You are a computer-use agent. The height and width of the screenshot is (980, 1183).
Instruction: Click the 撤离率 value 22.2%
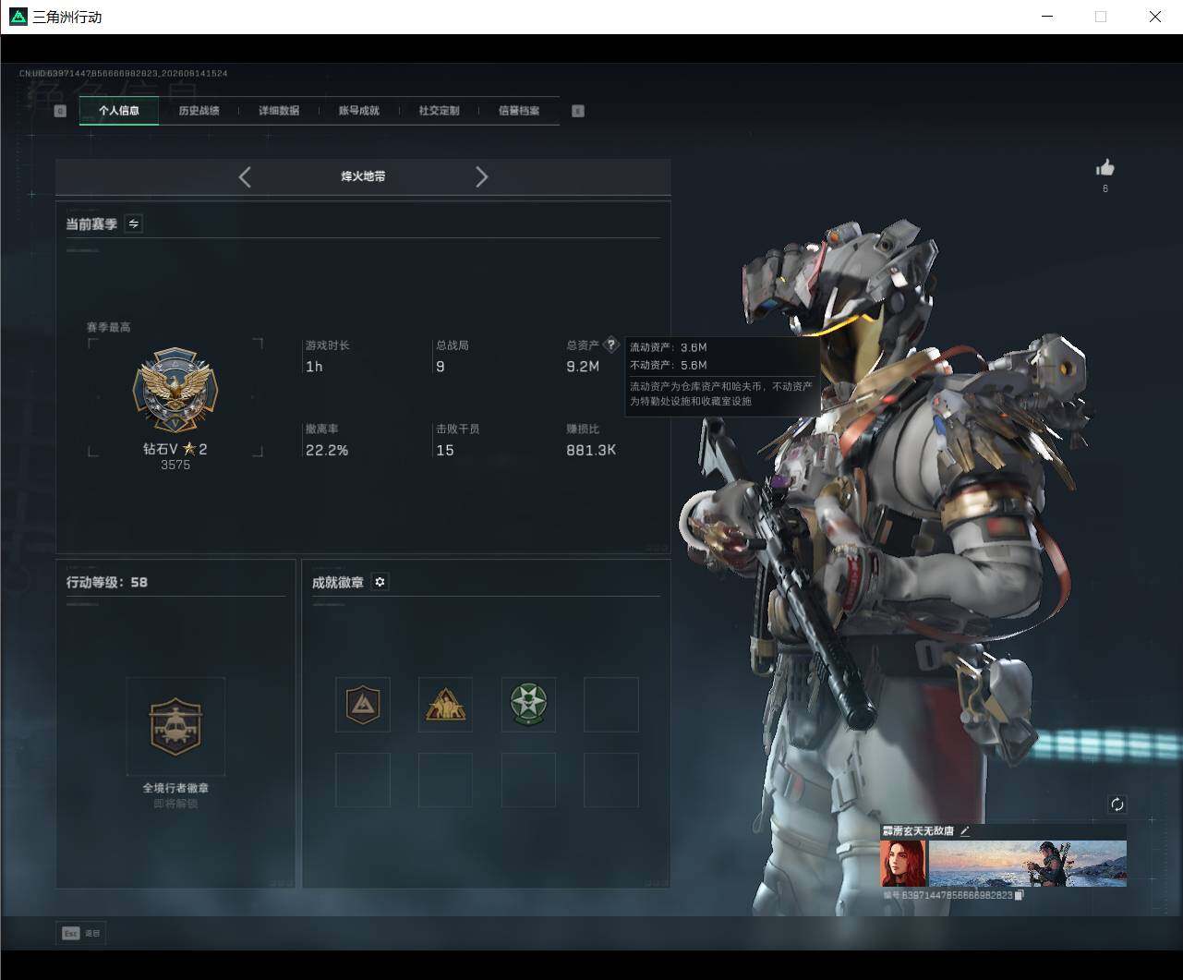point(327,451)
